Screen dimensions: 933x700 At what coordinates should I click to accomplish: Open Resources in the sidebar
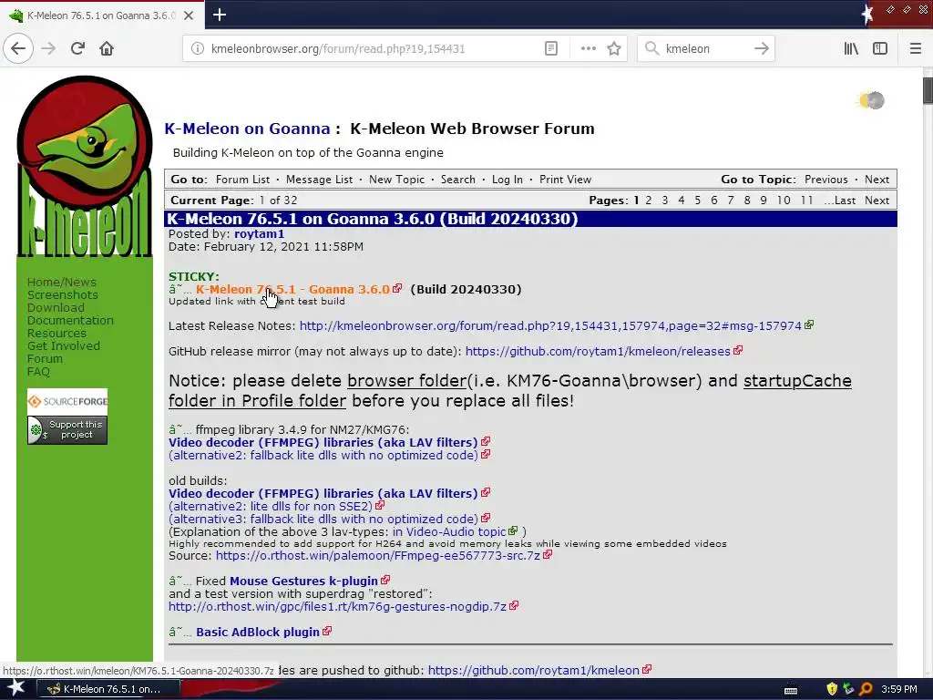[x=56, y=334]
